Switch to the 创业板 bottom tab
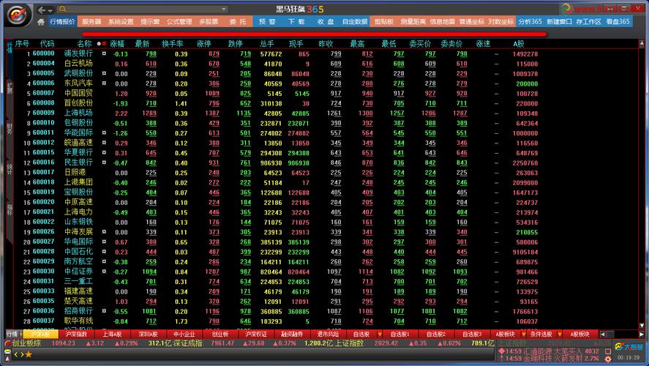Screen dimensions: 649x366 coord(220,334)
